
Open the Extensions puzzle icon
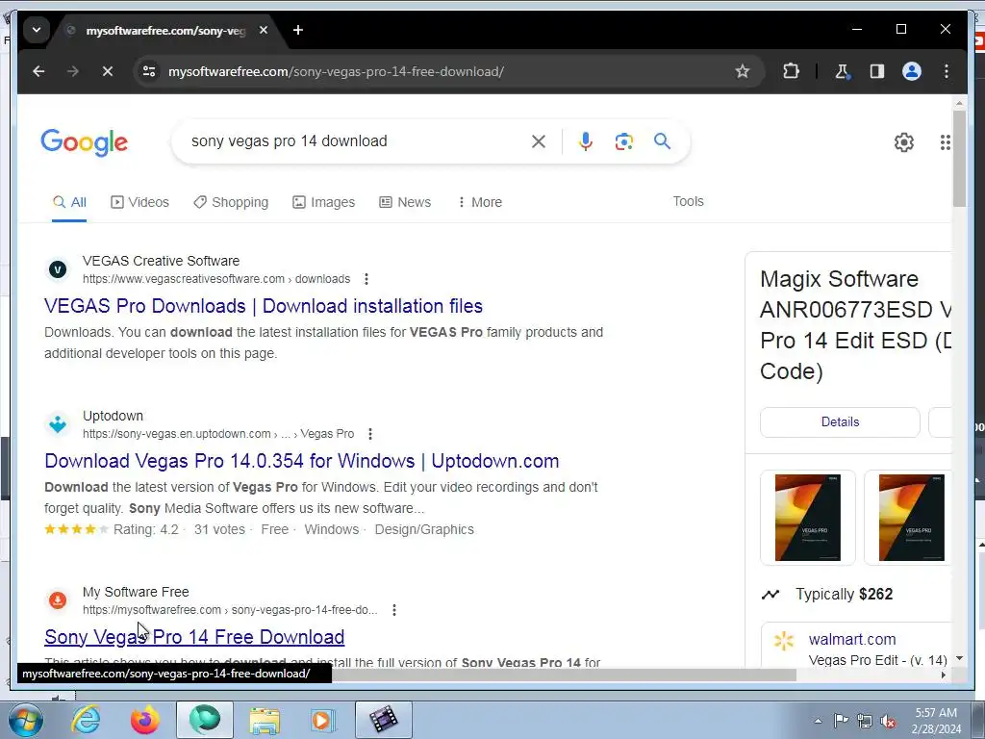point(791,71)
